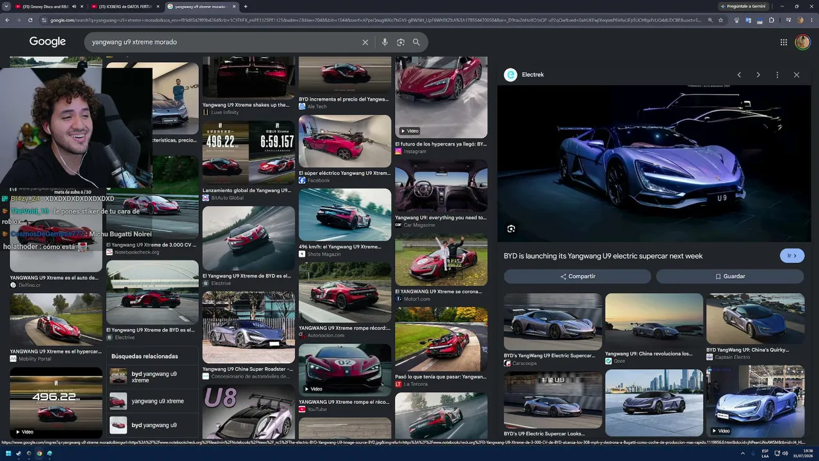Screen dimensions: 819x461
Task: Open Chrome tab search dropdown
Action: [x=6, y=6]
